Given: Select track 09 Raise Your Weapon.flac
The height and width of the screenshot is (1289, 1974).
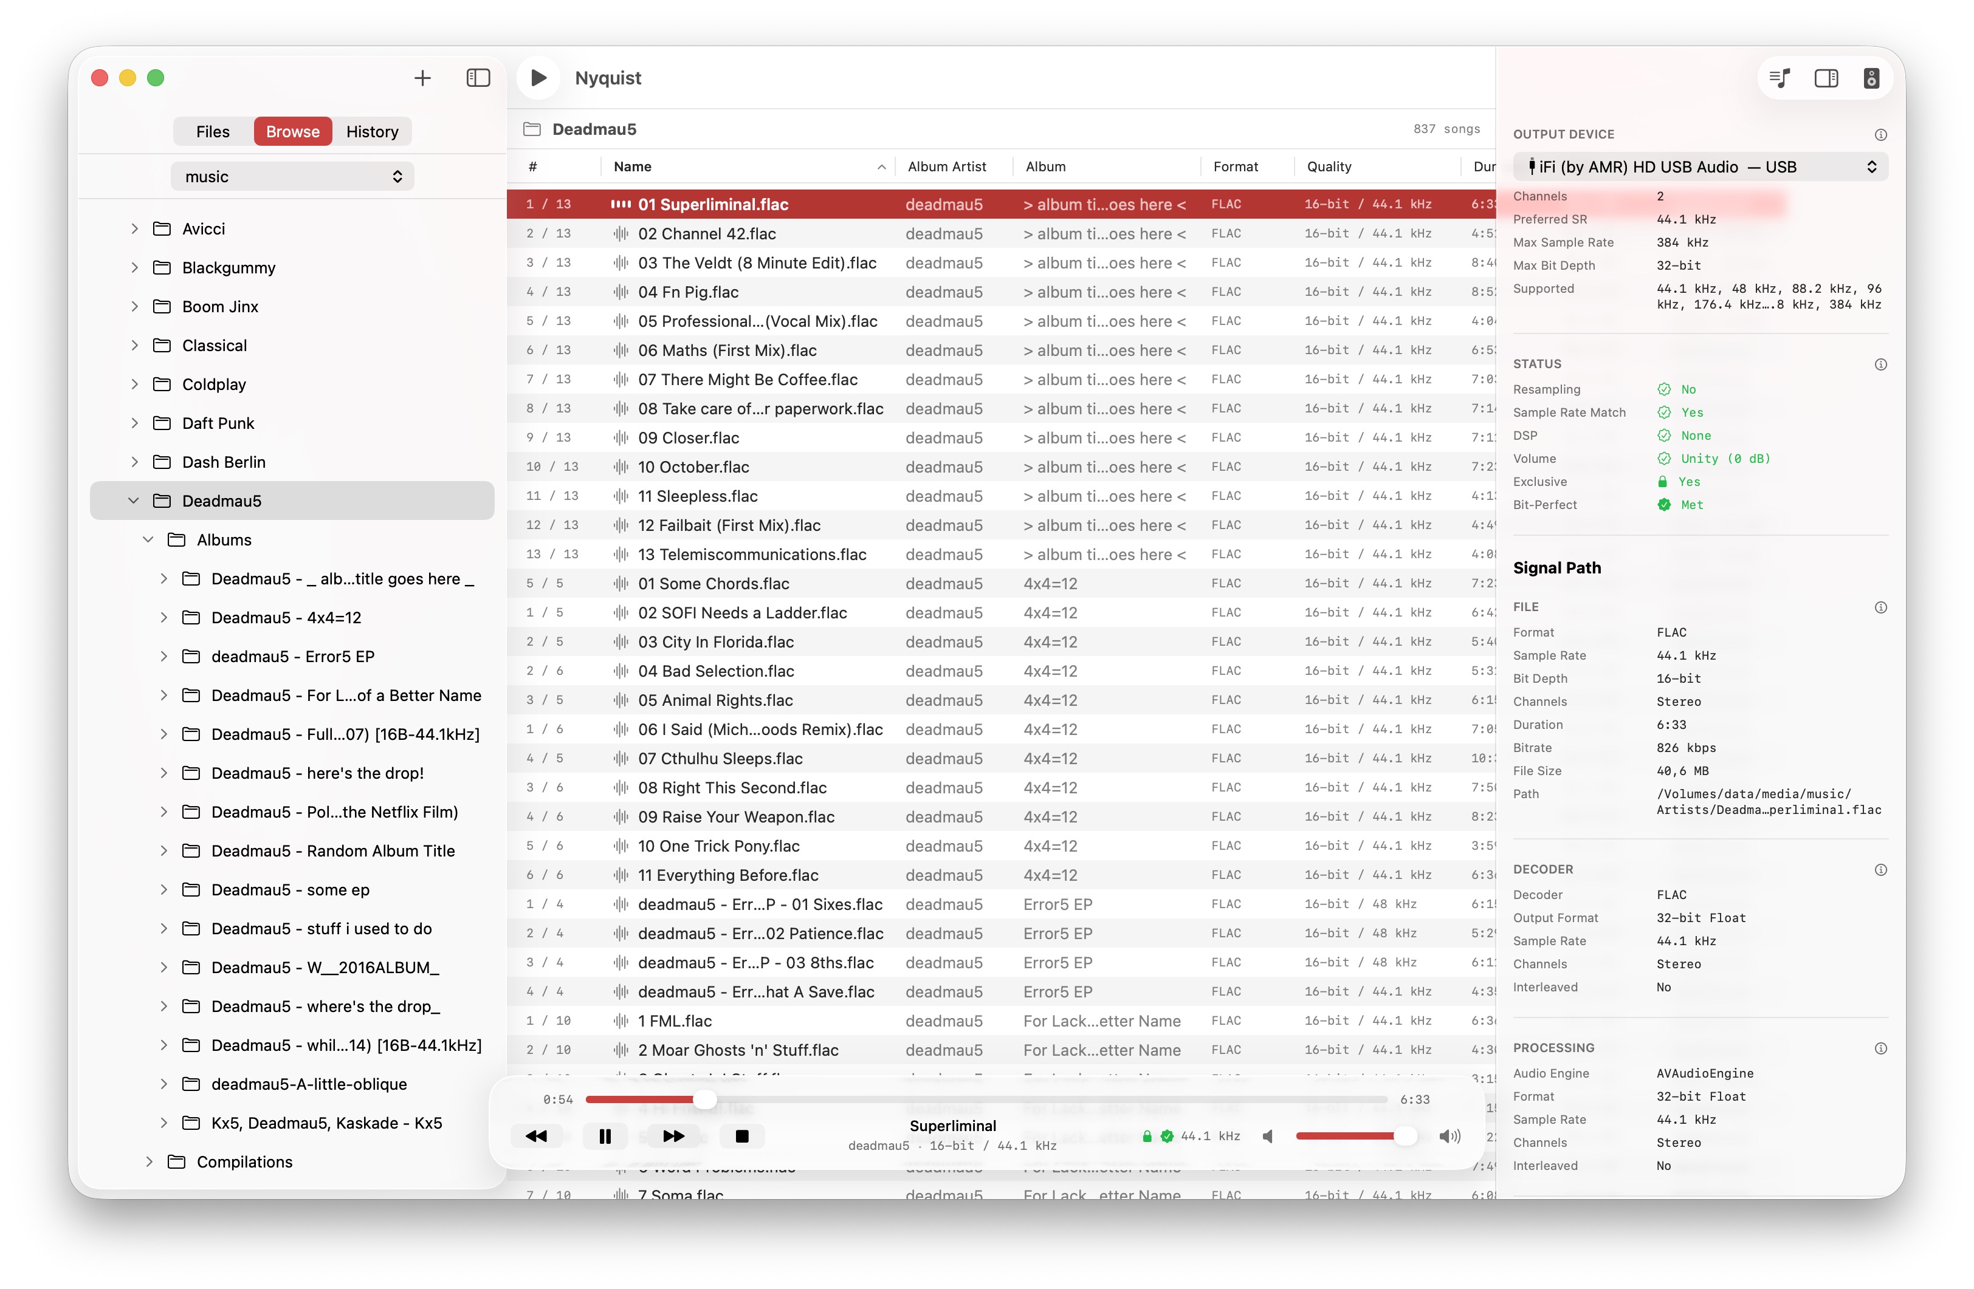Looking at the screenshot, I should click(x=1001, y=818).
